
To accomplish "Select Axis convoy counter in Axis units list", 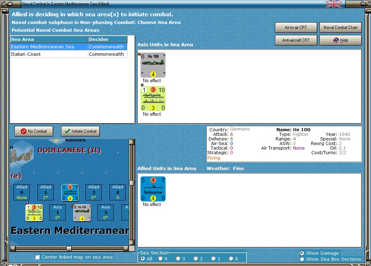I will (153, 98).
